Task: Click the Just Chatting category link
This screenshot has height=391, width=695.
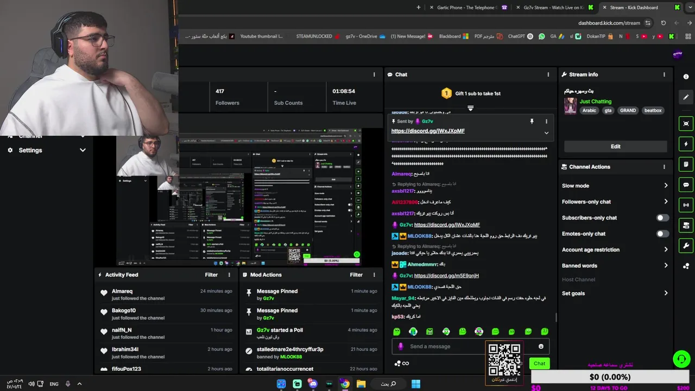Action: coord(595,102)
